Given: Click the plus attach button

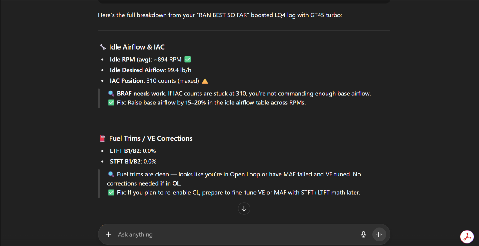Looking at the screenshot, I should point(108,234).
